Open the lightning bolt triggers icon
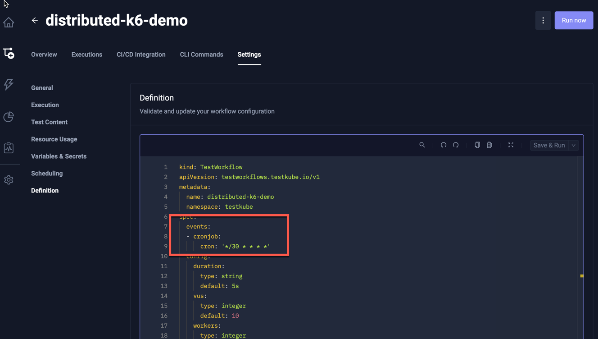The width and height of the screenshot is (598, 339). tap(9, 84)
